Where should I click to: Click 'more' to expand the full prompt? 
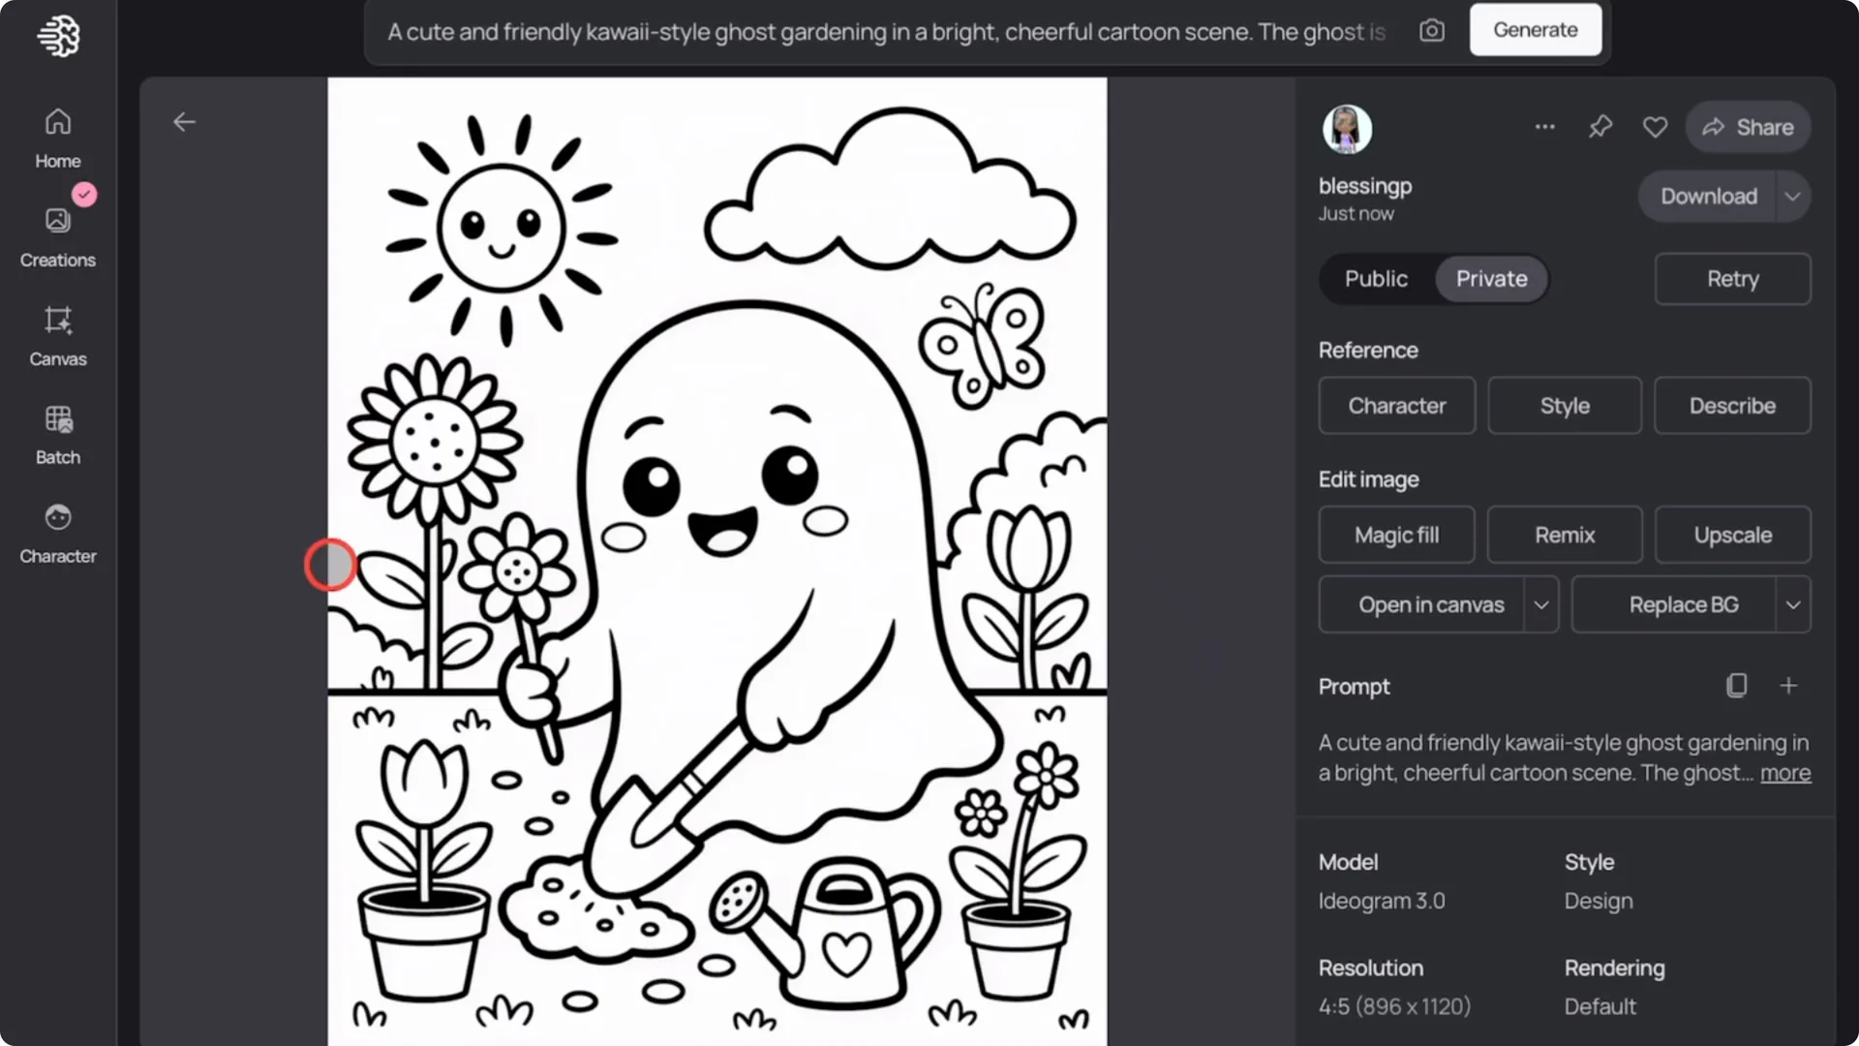1784,773
